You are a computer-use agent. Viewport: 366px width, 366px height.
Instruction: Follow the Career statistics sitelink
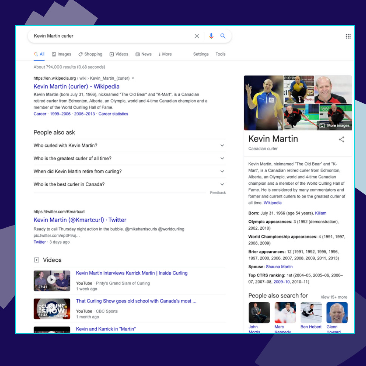(x=113, y=114)
